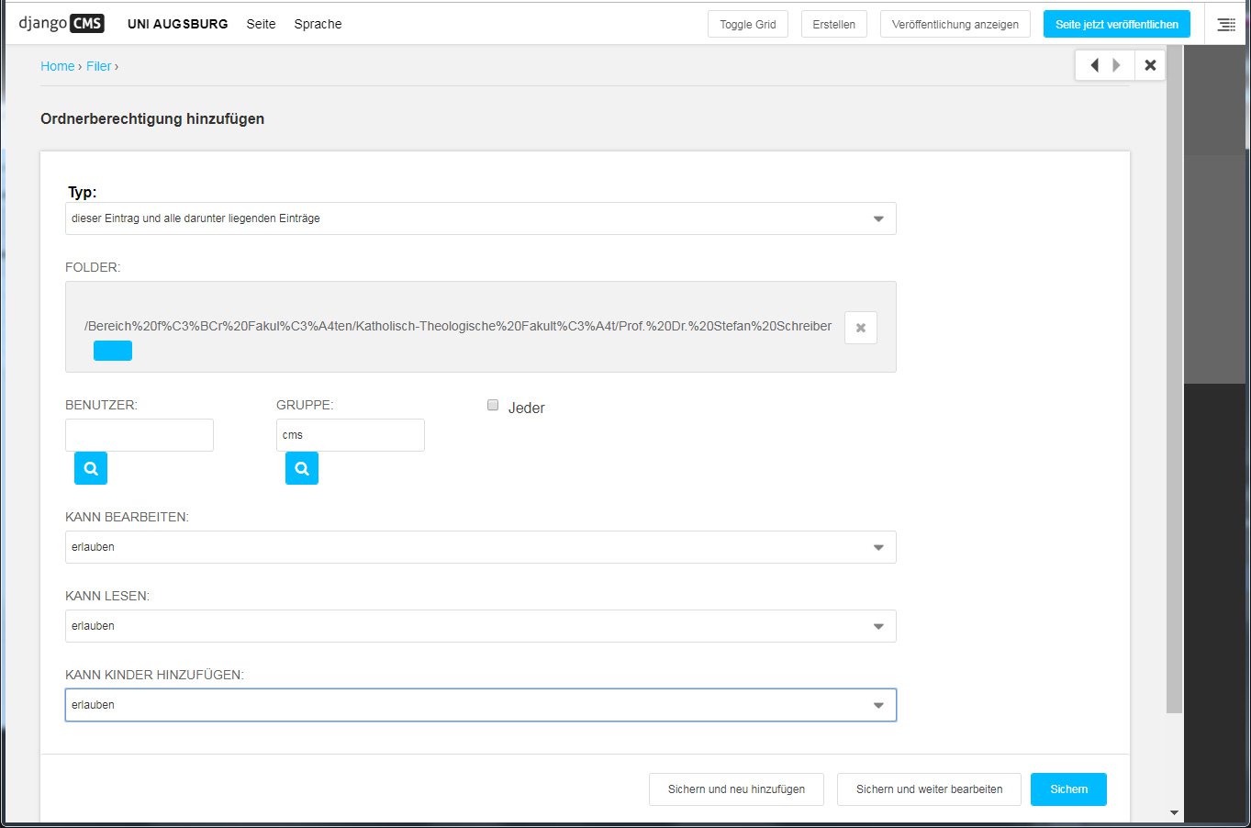This screenshot has width=1251, height=828.
Task: Open the Sprache menu
Action: click(x=318, y=24)
